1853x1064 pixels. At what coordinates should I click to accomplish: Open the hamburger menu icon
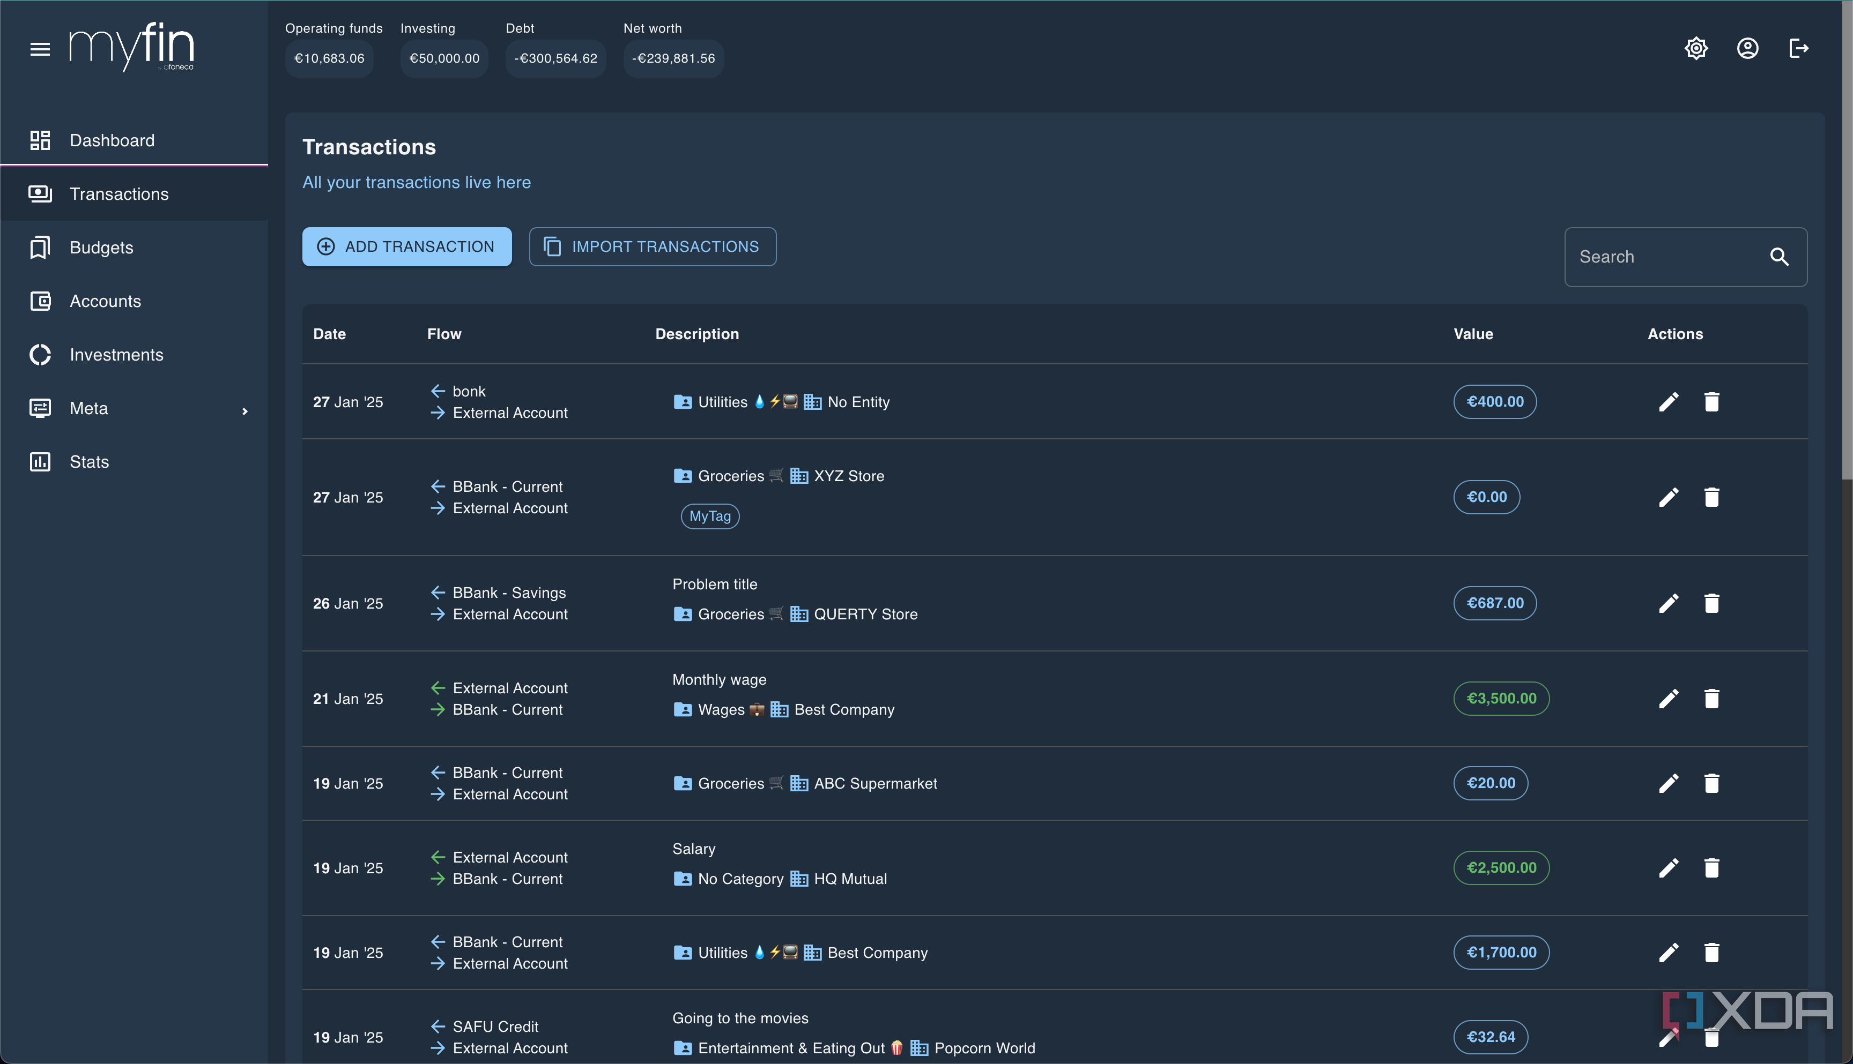click(40, 49)
